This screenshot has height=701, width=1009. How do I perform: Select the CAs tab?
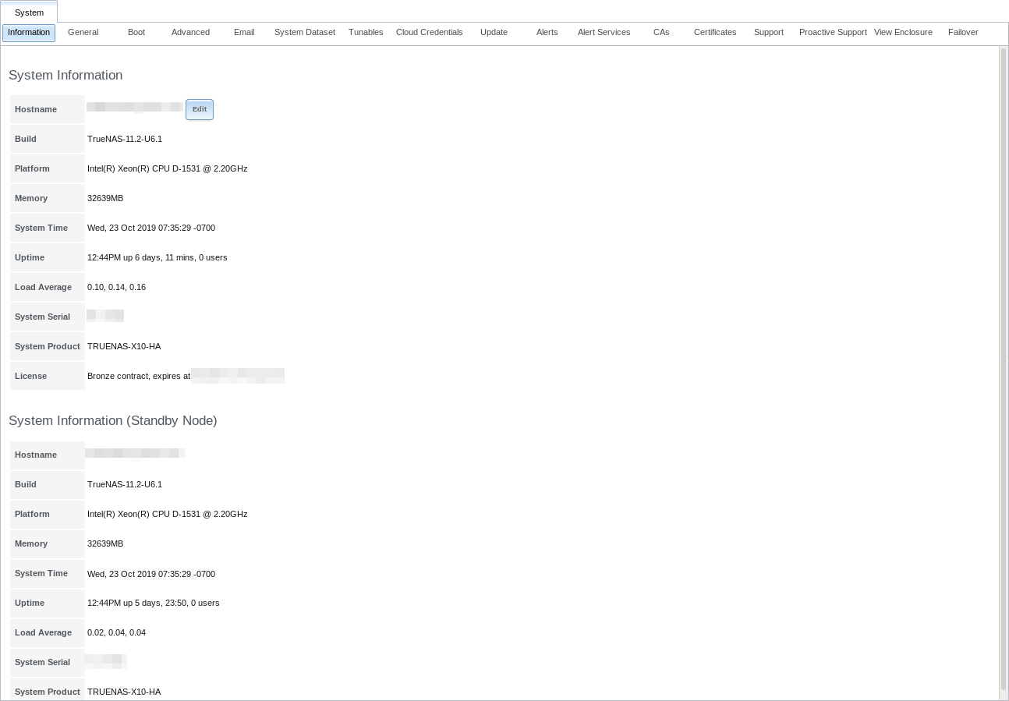point(661,33)
